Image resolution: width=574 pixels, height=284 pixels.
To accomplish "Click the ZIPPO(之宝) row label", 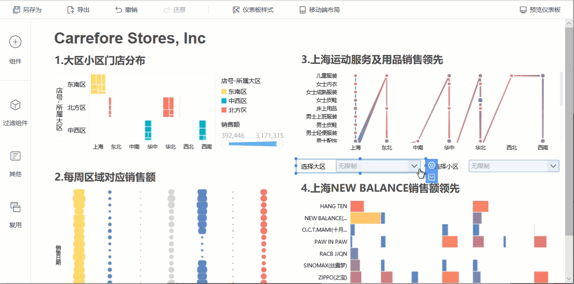I will tap(333, 278).
